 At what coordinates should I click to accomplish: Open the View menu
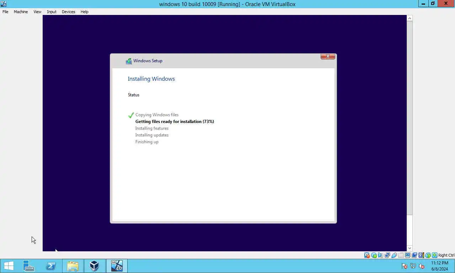(37, 12)
